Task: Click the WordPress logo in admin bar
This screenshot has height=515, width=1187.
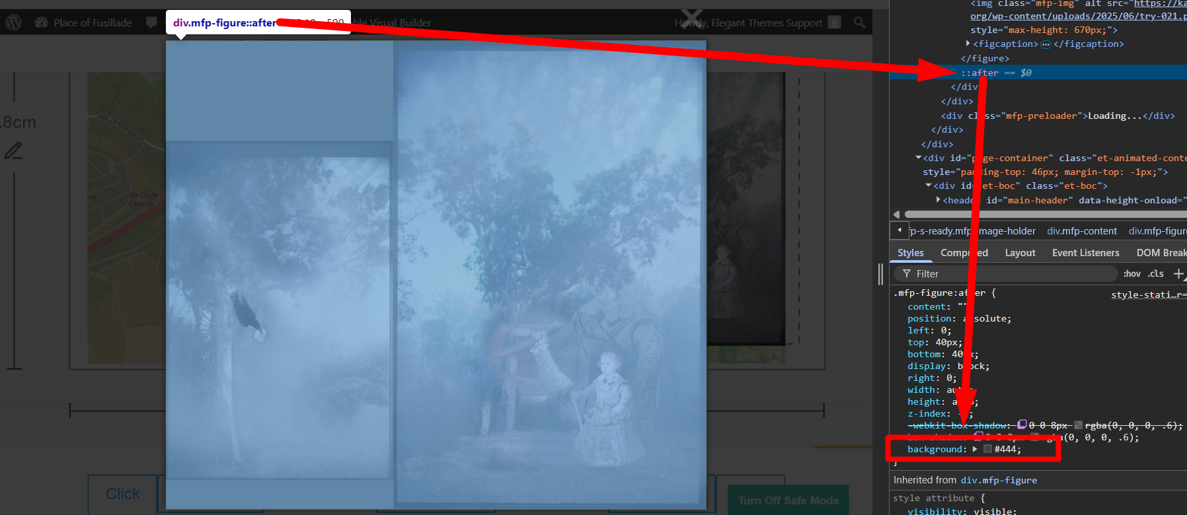Action: [14, 22]
